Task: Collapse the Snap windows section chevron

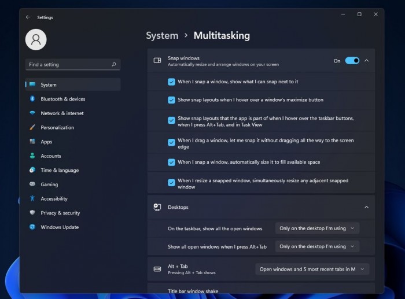Action: click(x=366, y=61)
